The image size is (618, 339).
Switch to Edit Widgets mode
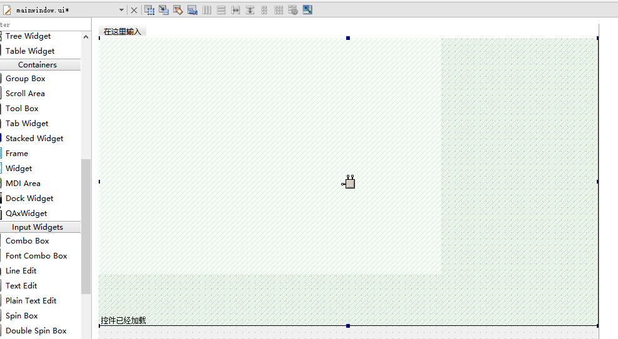click(x=149, y=10)
